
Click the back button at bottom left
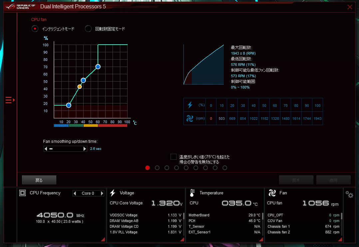39,180
